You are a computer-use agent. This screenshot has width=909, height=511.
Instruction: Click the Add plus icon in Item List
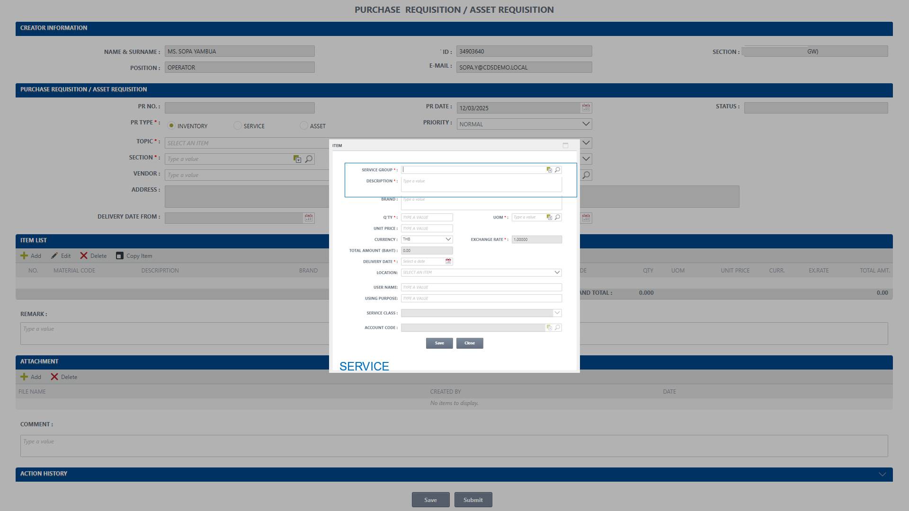point(24,255)
